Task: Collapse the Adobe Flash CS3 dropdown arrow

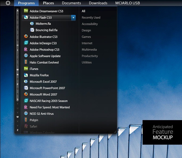Action: point(73,18)
